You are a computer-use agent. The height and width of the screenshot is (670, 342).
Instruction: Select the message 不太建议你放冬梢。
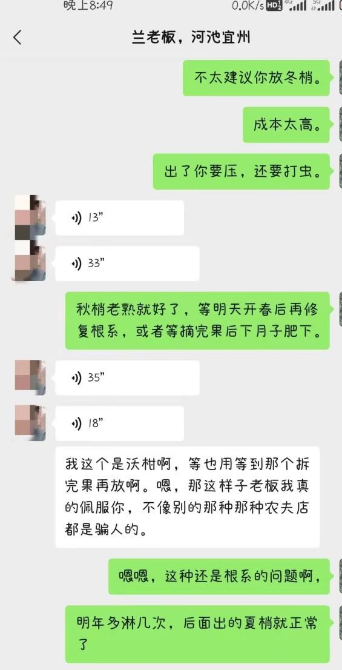[257, 78]
